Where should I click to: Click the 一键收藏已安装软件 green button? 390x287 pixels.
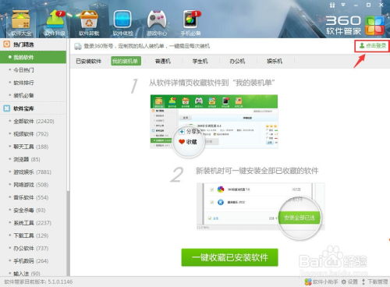click(x=229, y=257)
